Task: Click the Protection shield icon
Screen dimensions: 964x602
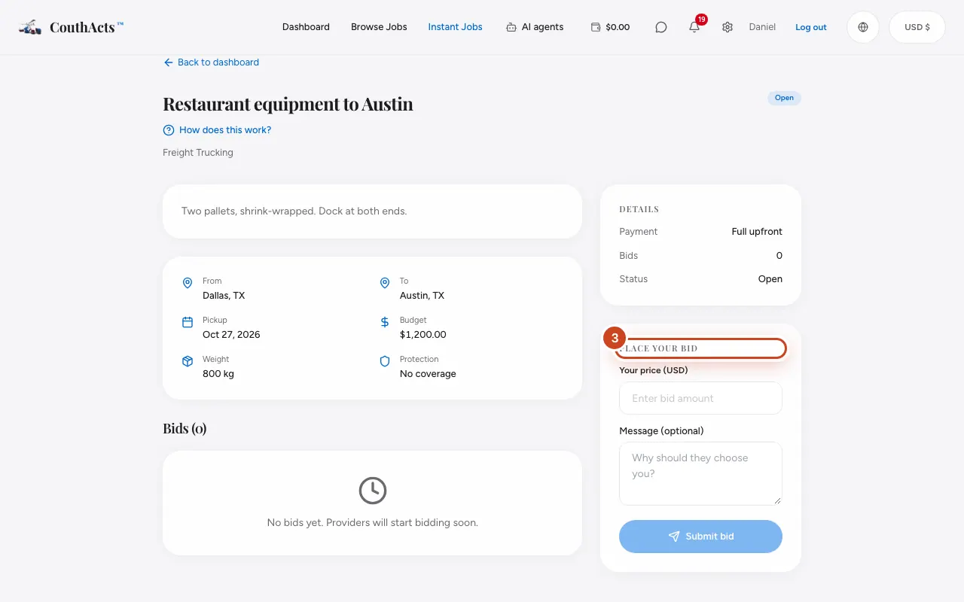Action: (385, 361)
